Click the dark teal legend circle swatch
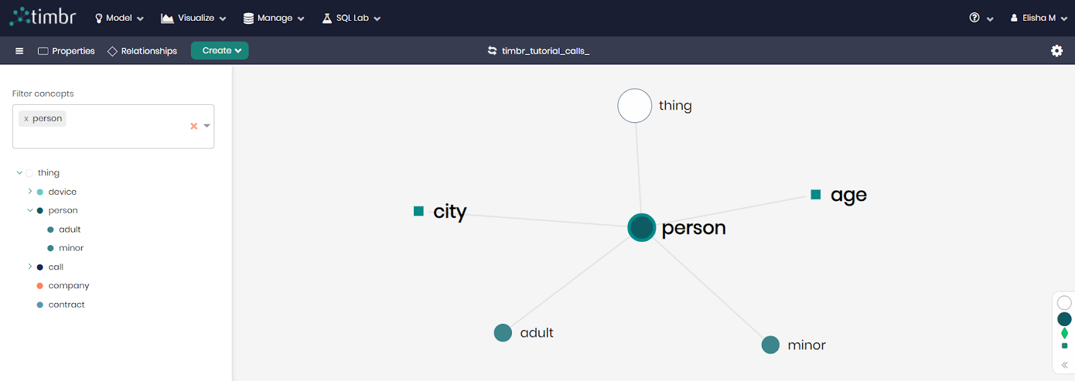This screenshot has height=381, width=1075. [1064, 319]
